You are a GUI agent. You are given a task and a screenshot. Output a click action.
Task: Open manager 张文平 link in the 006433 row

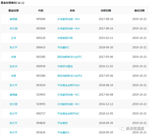pos(14,47)
